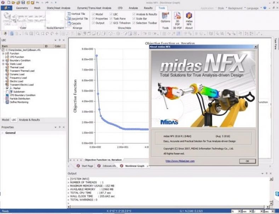Toggle the Scale Bar checkbox

pyautogui.click(x=134, y=18)
